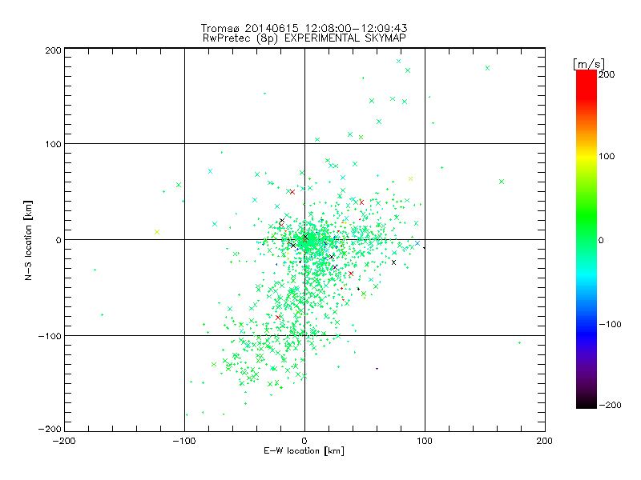Click the x-axis tick label '200'
Screen dimensions: 641x480
pos(545,441)
